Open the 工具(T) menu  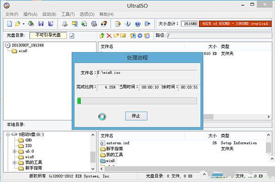[x=68, y=14]
